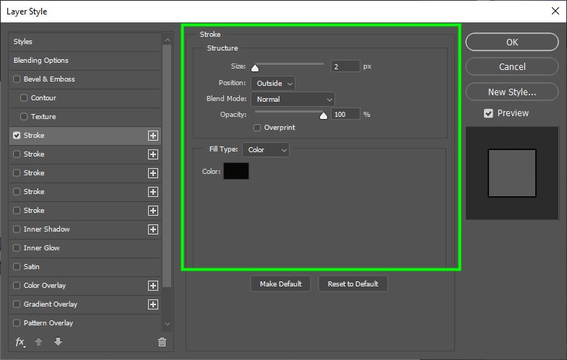Click the Size slider handle
The image size is (567, 360).
pyautogui.click(x=255, y=68)
